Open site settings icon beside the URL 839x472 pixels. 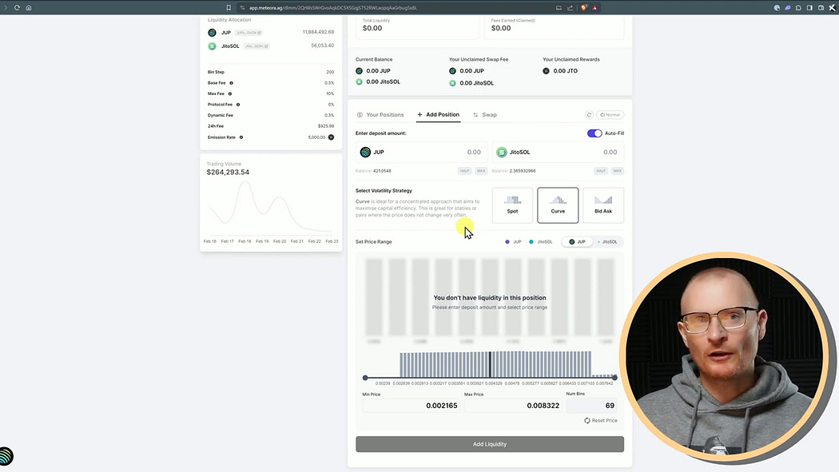[x=242, y=7]
